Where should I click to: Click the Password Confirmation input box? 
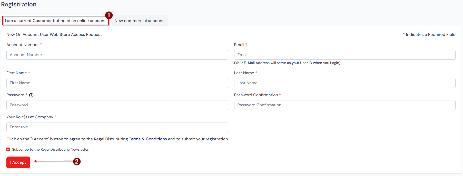pyautogui.click(x=344, y=105)
